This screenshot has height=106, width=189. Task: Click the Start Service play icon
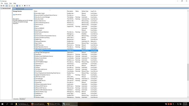pyautogui.click(x=22, y=6)
